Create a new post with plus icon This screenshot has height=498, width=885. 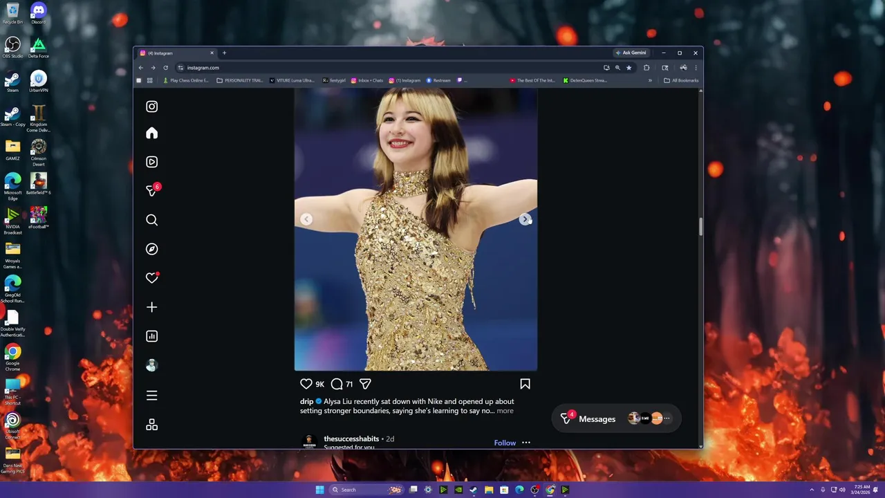click(x=152, y=307)
